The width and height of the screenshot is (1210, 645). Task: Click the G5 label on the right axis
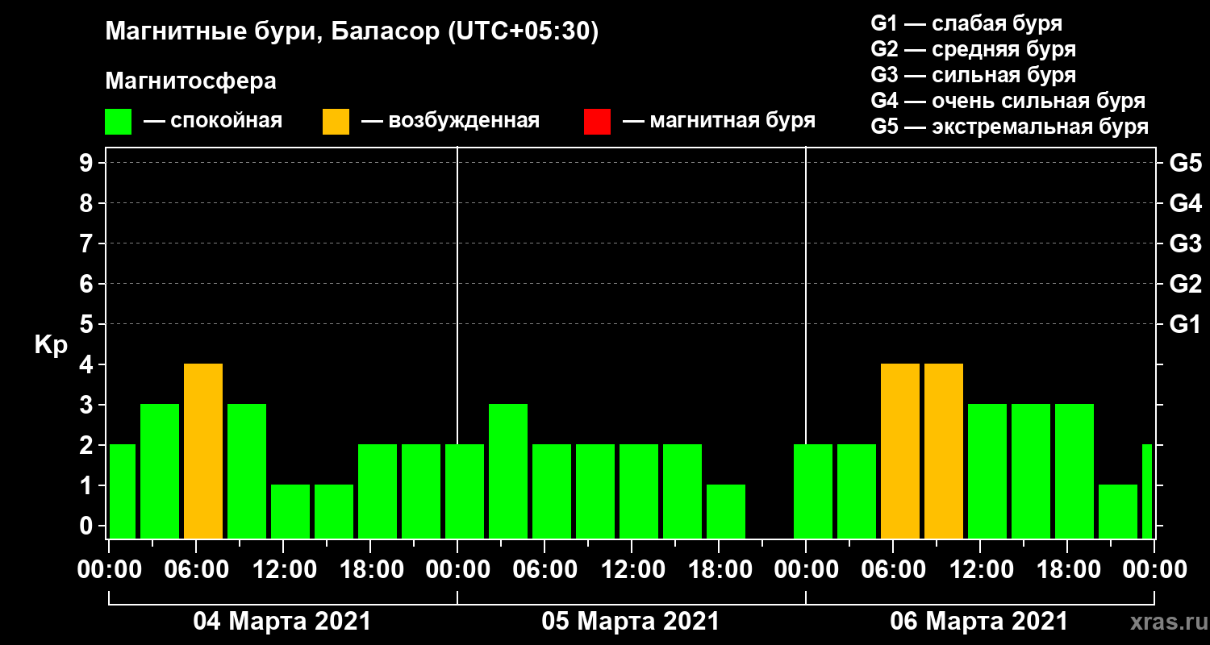coord(1186,163)
